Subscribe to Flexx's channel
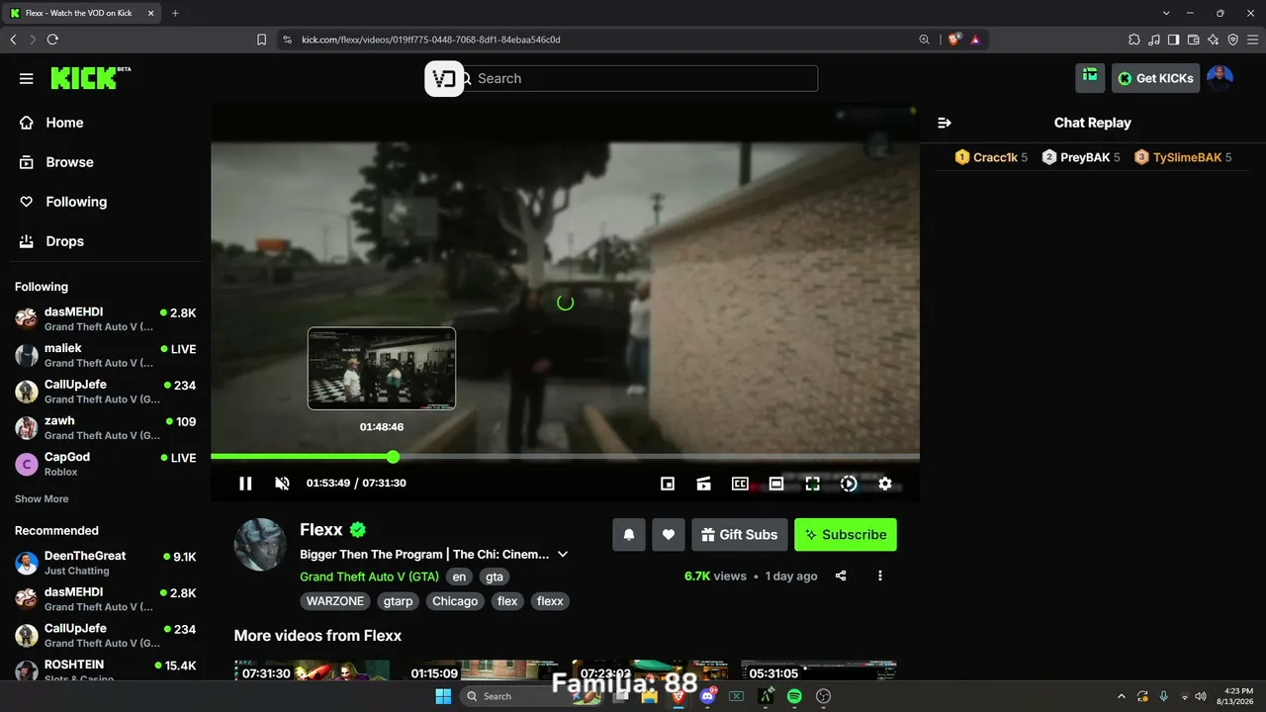The image size is (1266, 712). coord(846,535)
